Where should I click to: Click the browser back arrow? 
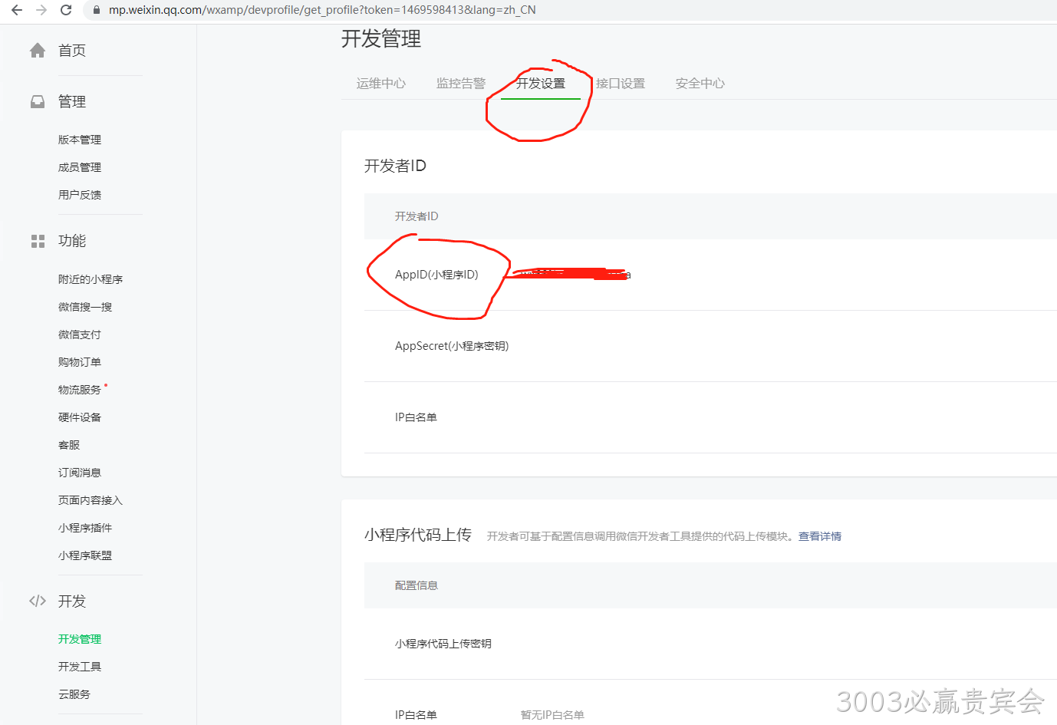[17, 10]
